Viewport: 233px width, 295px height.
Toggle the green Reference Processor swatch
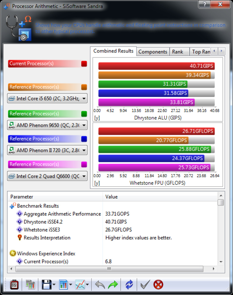(84, 114)
